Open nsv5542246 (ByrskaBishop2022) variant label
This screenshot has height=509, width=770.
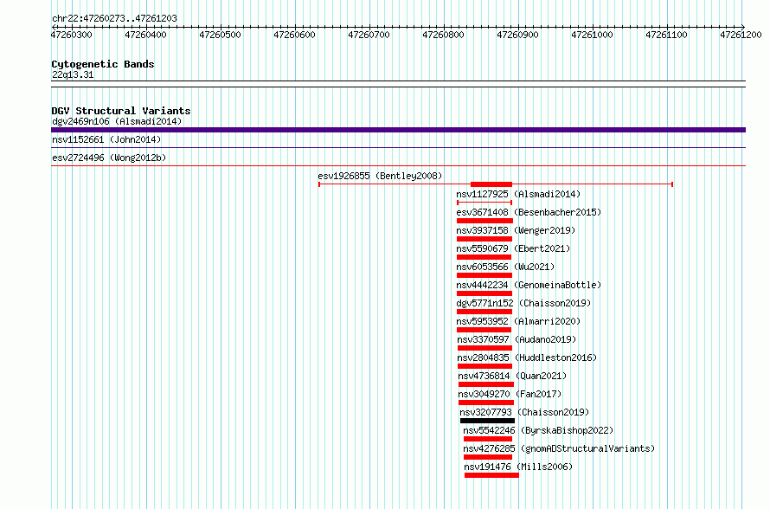click(x=538, y=430)
